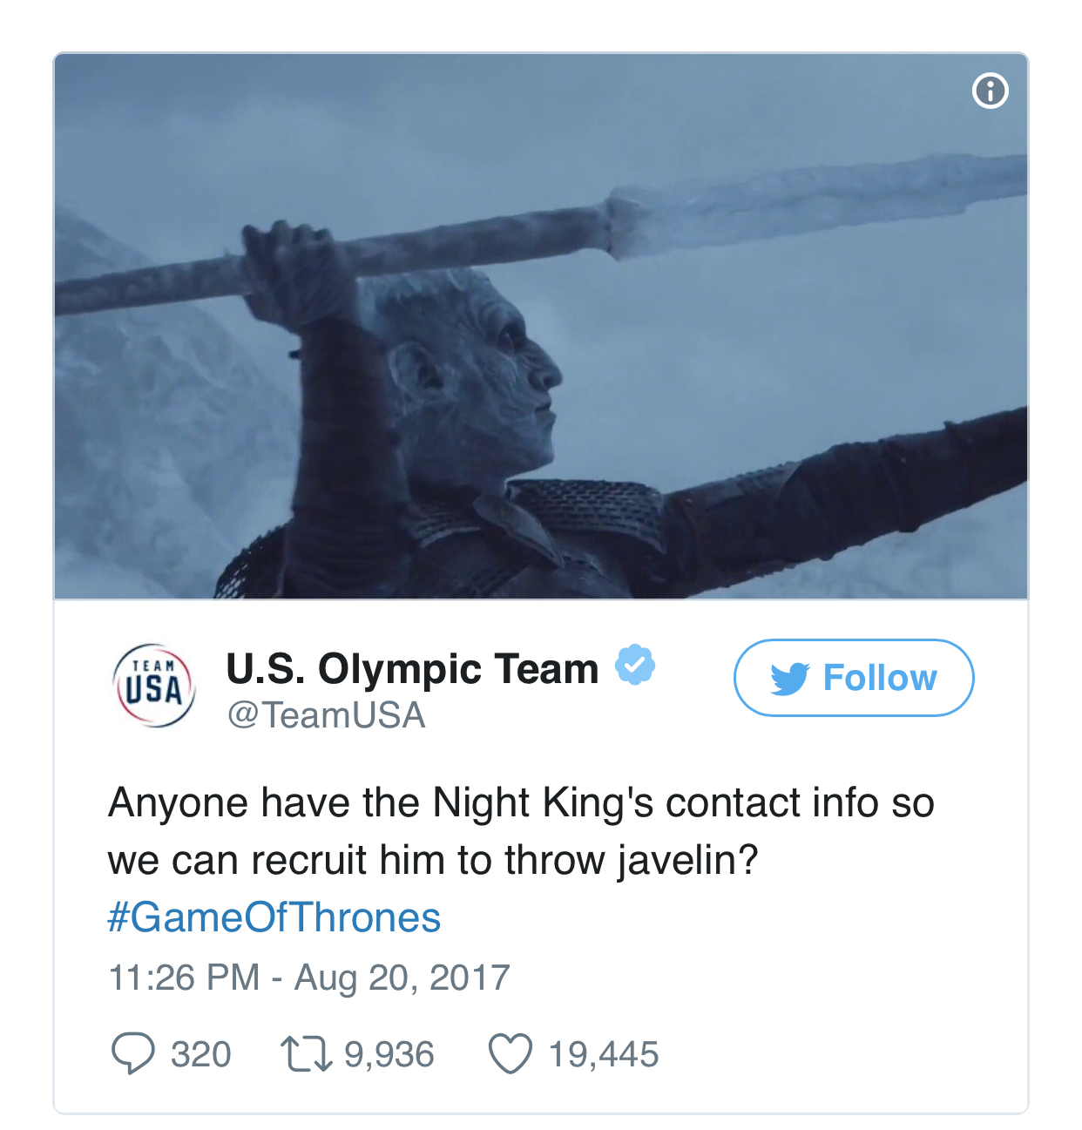Like the tweet with the heart icon

[510, 1053]
